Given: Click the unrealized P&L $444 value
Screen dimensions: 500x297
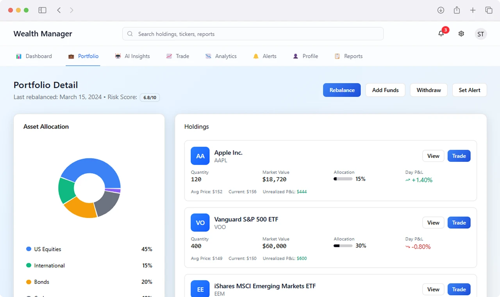Looking at the screenshot, I should 302,192.
